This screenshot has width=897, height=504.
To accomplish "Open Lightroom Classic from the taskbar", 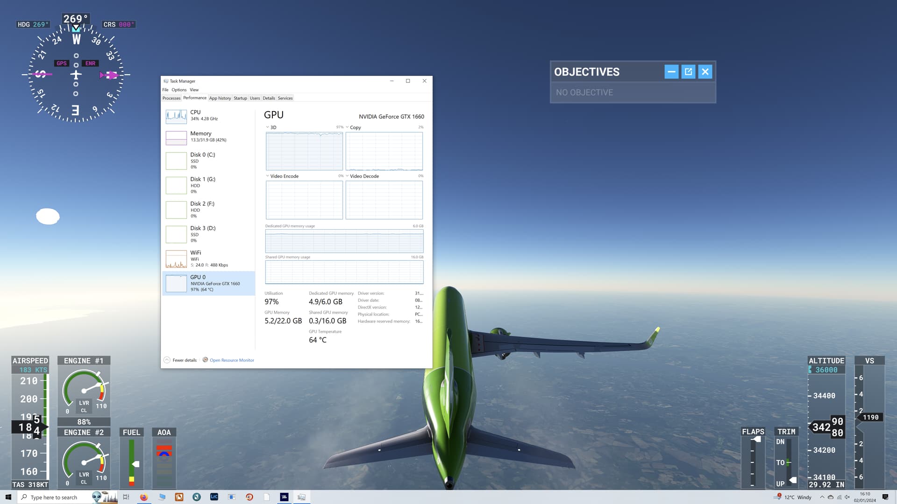I will [x=214, y=497].
